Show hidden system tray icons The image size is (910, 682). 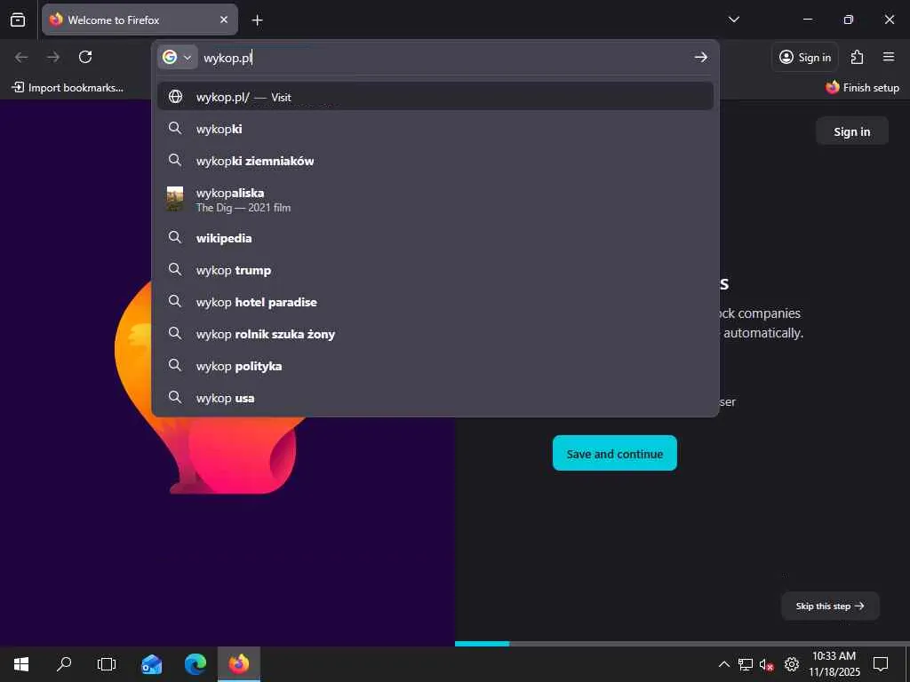(x=723, y=664)
